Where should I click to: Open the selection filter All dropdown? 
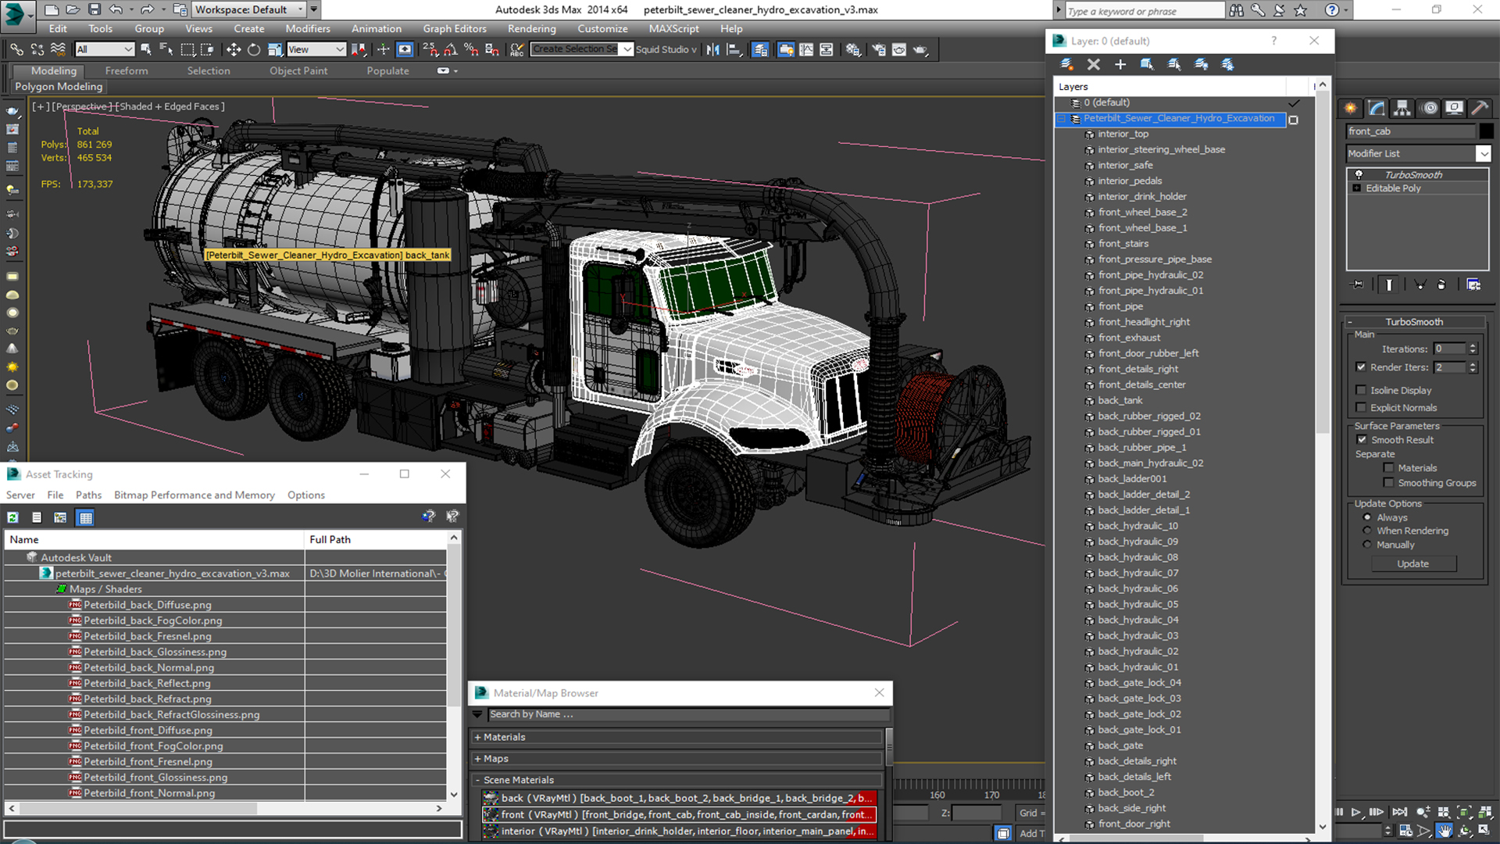[105, 49]
